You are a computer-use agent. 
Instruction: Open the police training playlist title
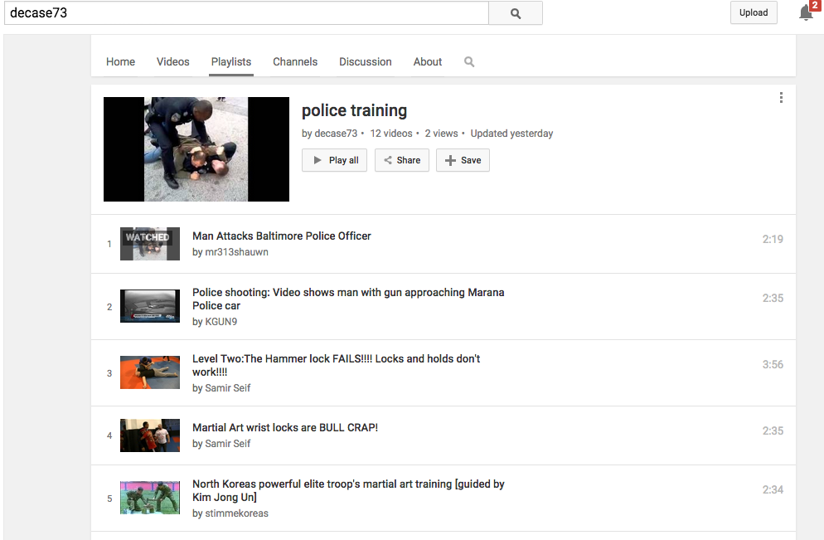pyautogui.click(x=354, y=110)
